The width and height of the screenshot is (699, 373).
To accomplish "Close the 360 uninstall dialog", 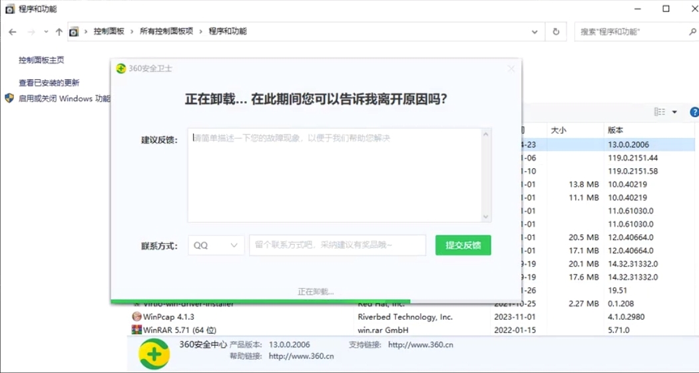I will point(511,68).
